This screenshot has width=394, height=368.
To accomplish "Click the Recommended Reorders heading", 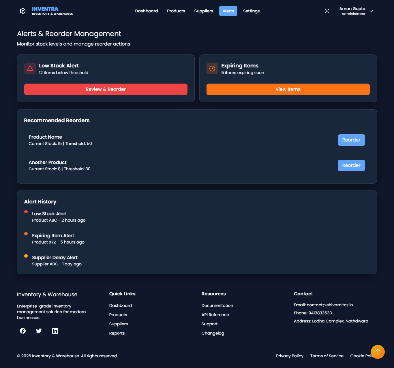I will click(x=57, y=120).
